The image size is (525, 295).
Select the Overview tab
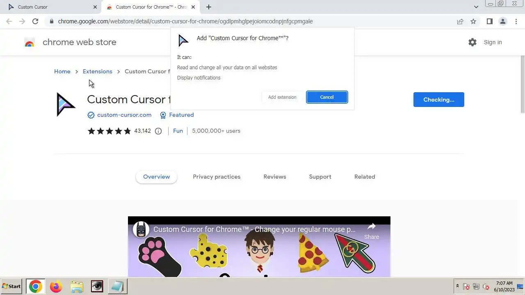point(156,177)
